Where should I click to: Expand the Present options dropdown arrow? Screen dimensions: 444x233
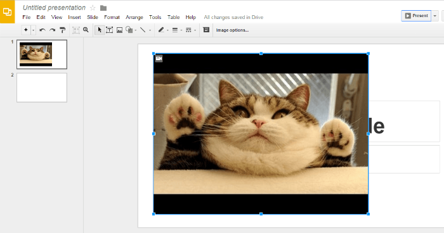click(435, 16)
